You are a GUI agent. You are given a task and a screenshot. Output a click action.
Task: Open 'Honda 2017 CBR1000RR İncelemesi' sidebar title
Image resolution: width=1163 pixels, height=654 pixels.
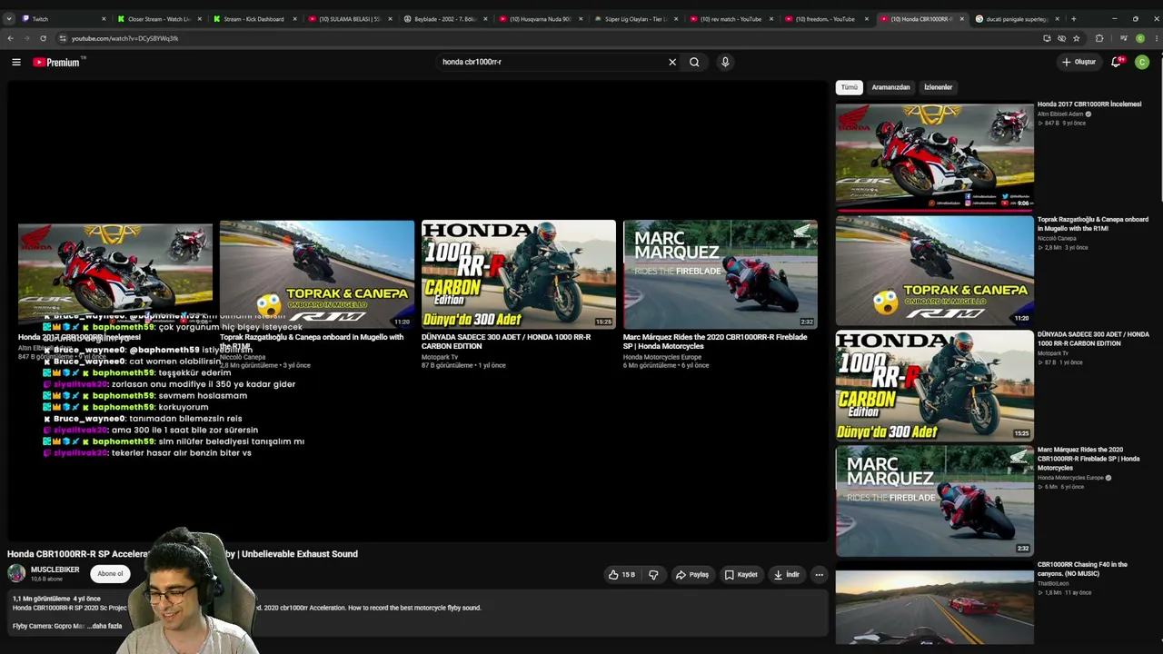point(1089,104)
